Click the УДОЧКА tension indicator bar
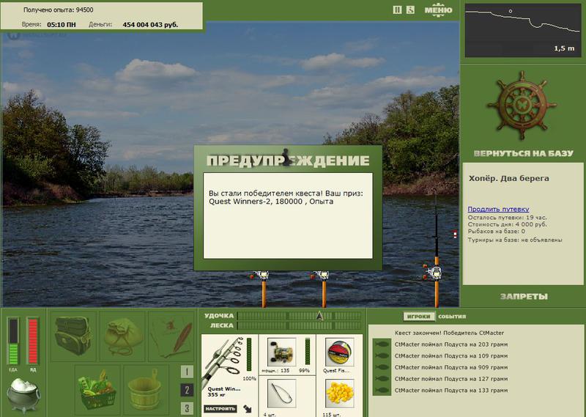Screen dimensions: 586x417 point(300,316)
